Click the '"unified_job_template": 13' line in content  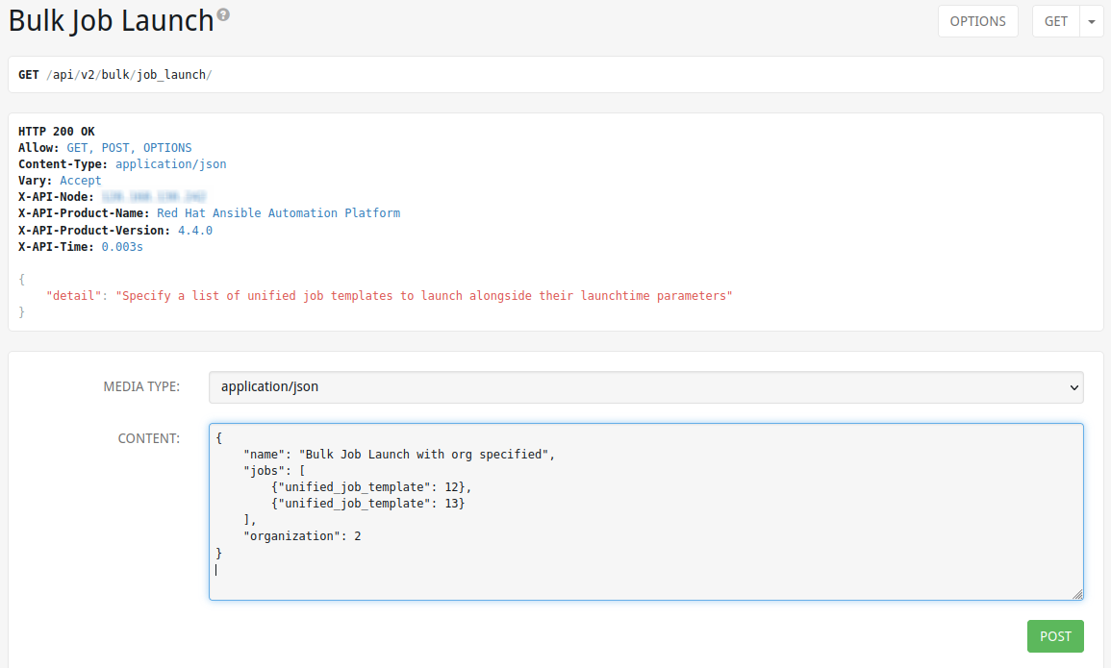367,503
